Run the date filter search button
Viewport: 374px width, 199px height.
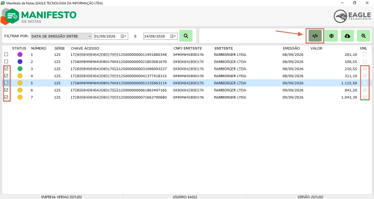186,36
